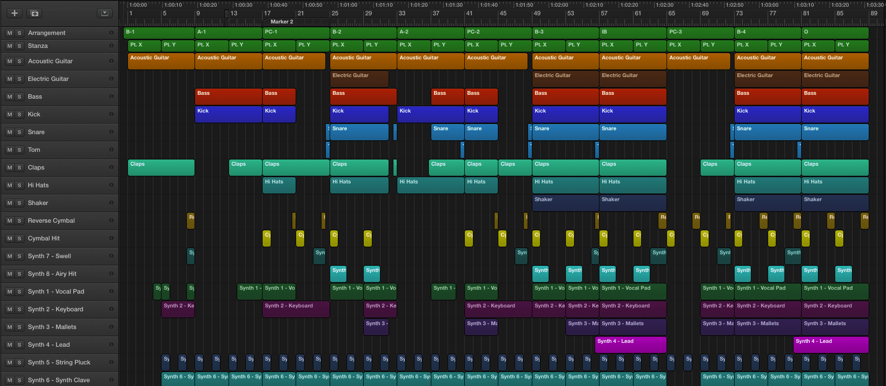Mute the Kick track
886x386 pixels.
(x=10, y=114)
